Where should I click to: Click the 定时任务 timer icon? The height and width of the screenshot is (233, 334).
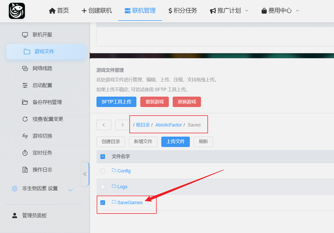coord(25,153)
